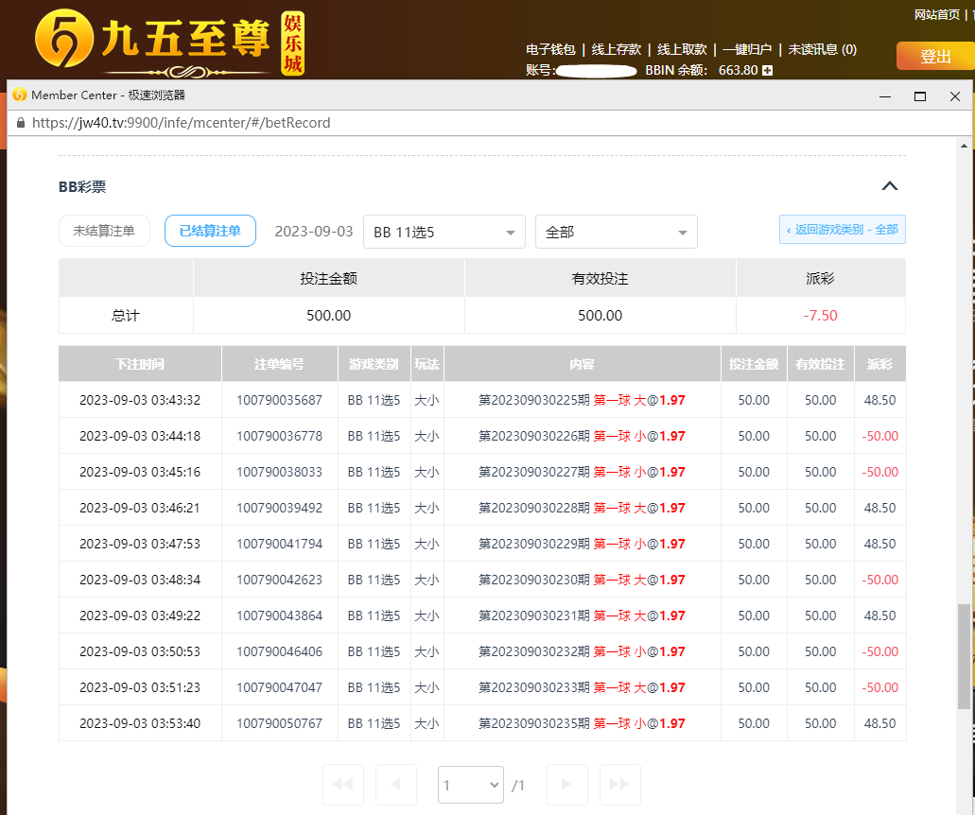975x815 pixels.
Task: Go to first page of results
Action: pyautogui.click(x=342, y=785)
